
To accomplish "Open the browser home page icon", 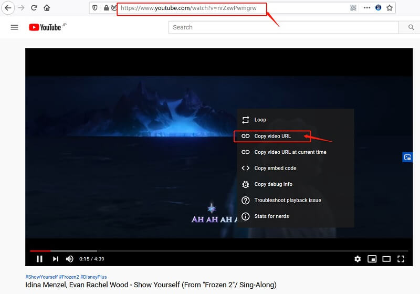I will 47,8.
